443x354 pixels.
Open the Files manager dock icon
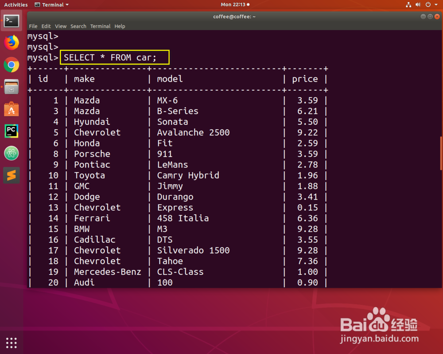(12, 87)
